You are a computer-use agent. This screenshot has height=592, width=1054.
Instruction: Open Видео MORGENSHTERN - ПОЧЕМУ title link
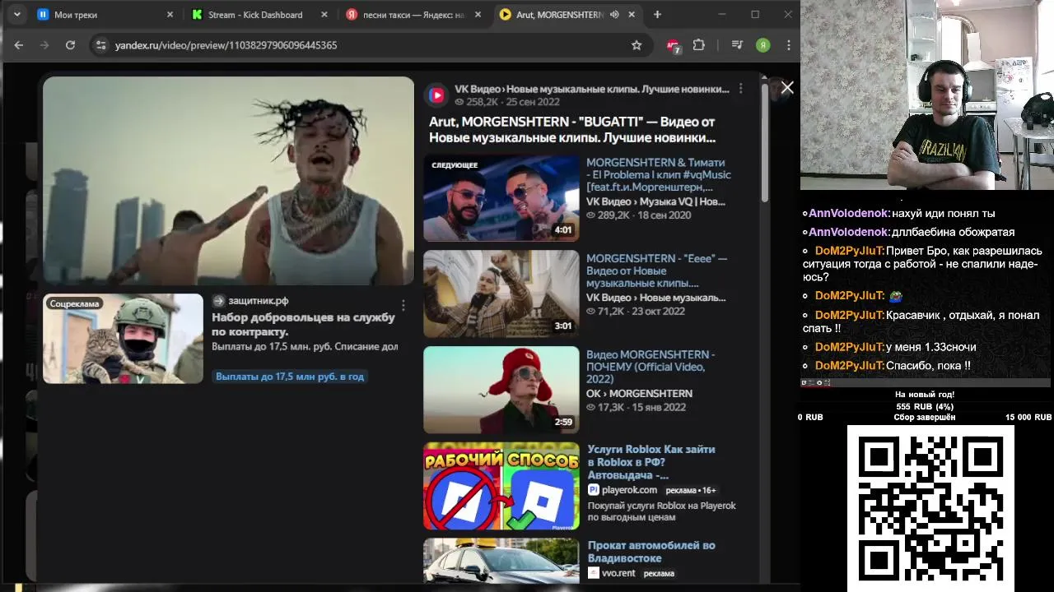[x=651, y=367]
